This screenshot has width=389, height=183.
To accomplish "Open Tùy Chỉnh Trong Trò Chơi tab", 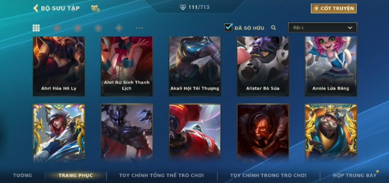I will [x=268, y=175].
